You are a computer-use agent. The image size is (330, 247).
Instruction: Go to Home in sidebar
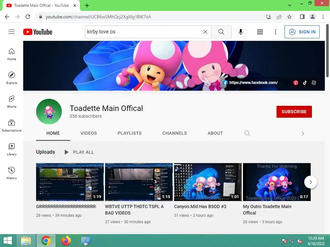point(12,54)
